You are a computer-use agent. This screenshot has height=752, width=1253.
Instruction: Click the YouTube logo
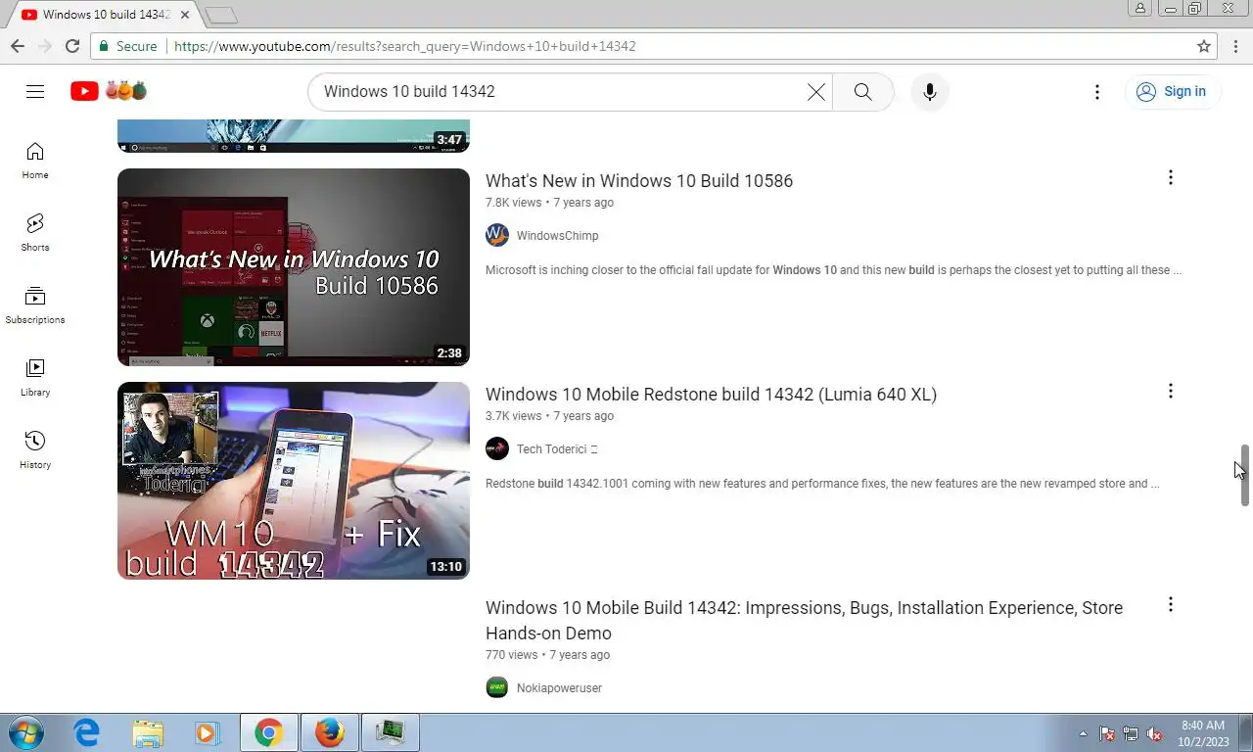pyautogui.click(x=109, y=91)
